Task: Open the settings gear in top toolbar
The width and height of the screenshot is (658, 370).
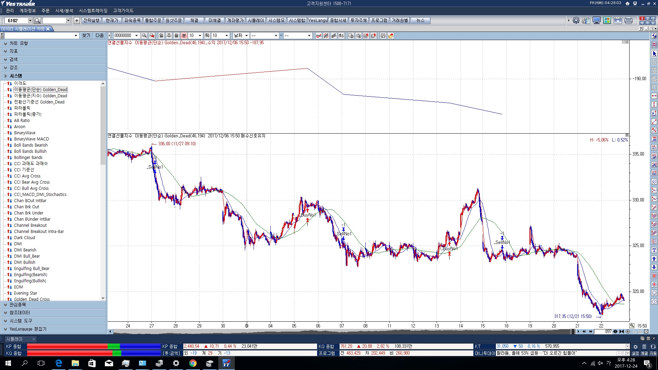Action: coord(576,21)
